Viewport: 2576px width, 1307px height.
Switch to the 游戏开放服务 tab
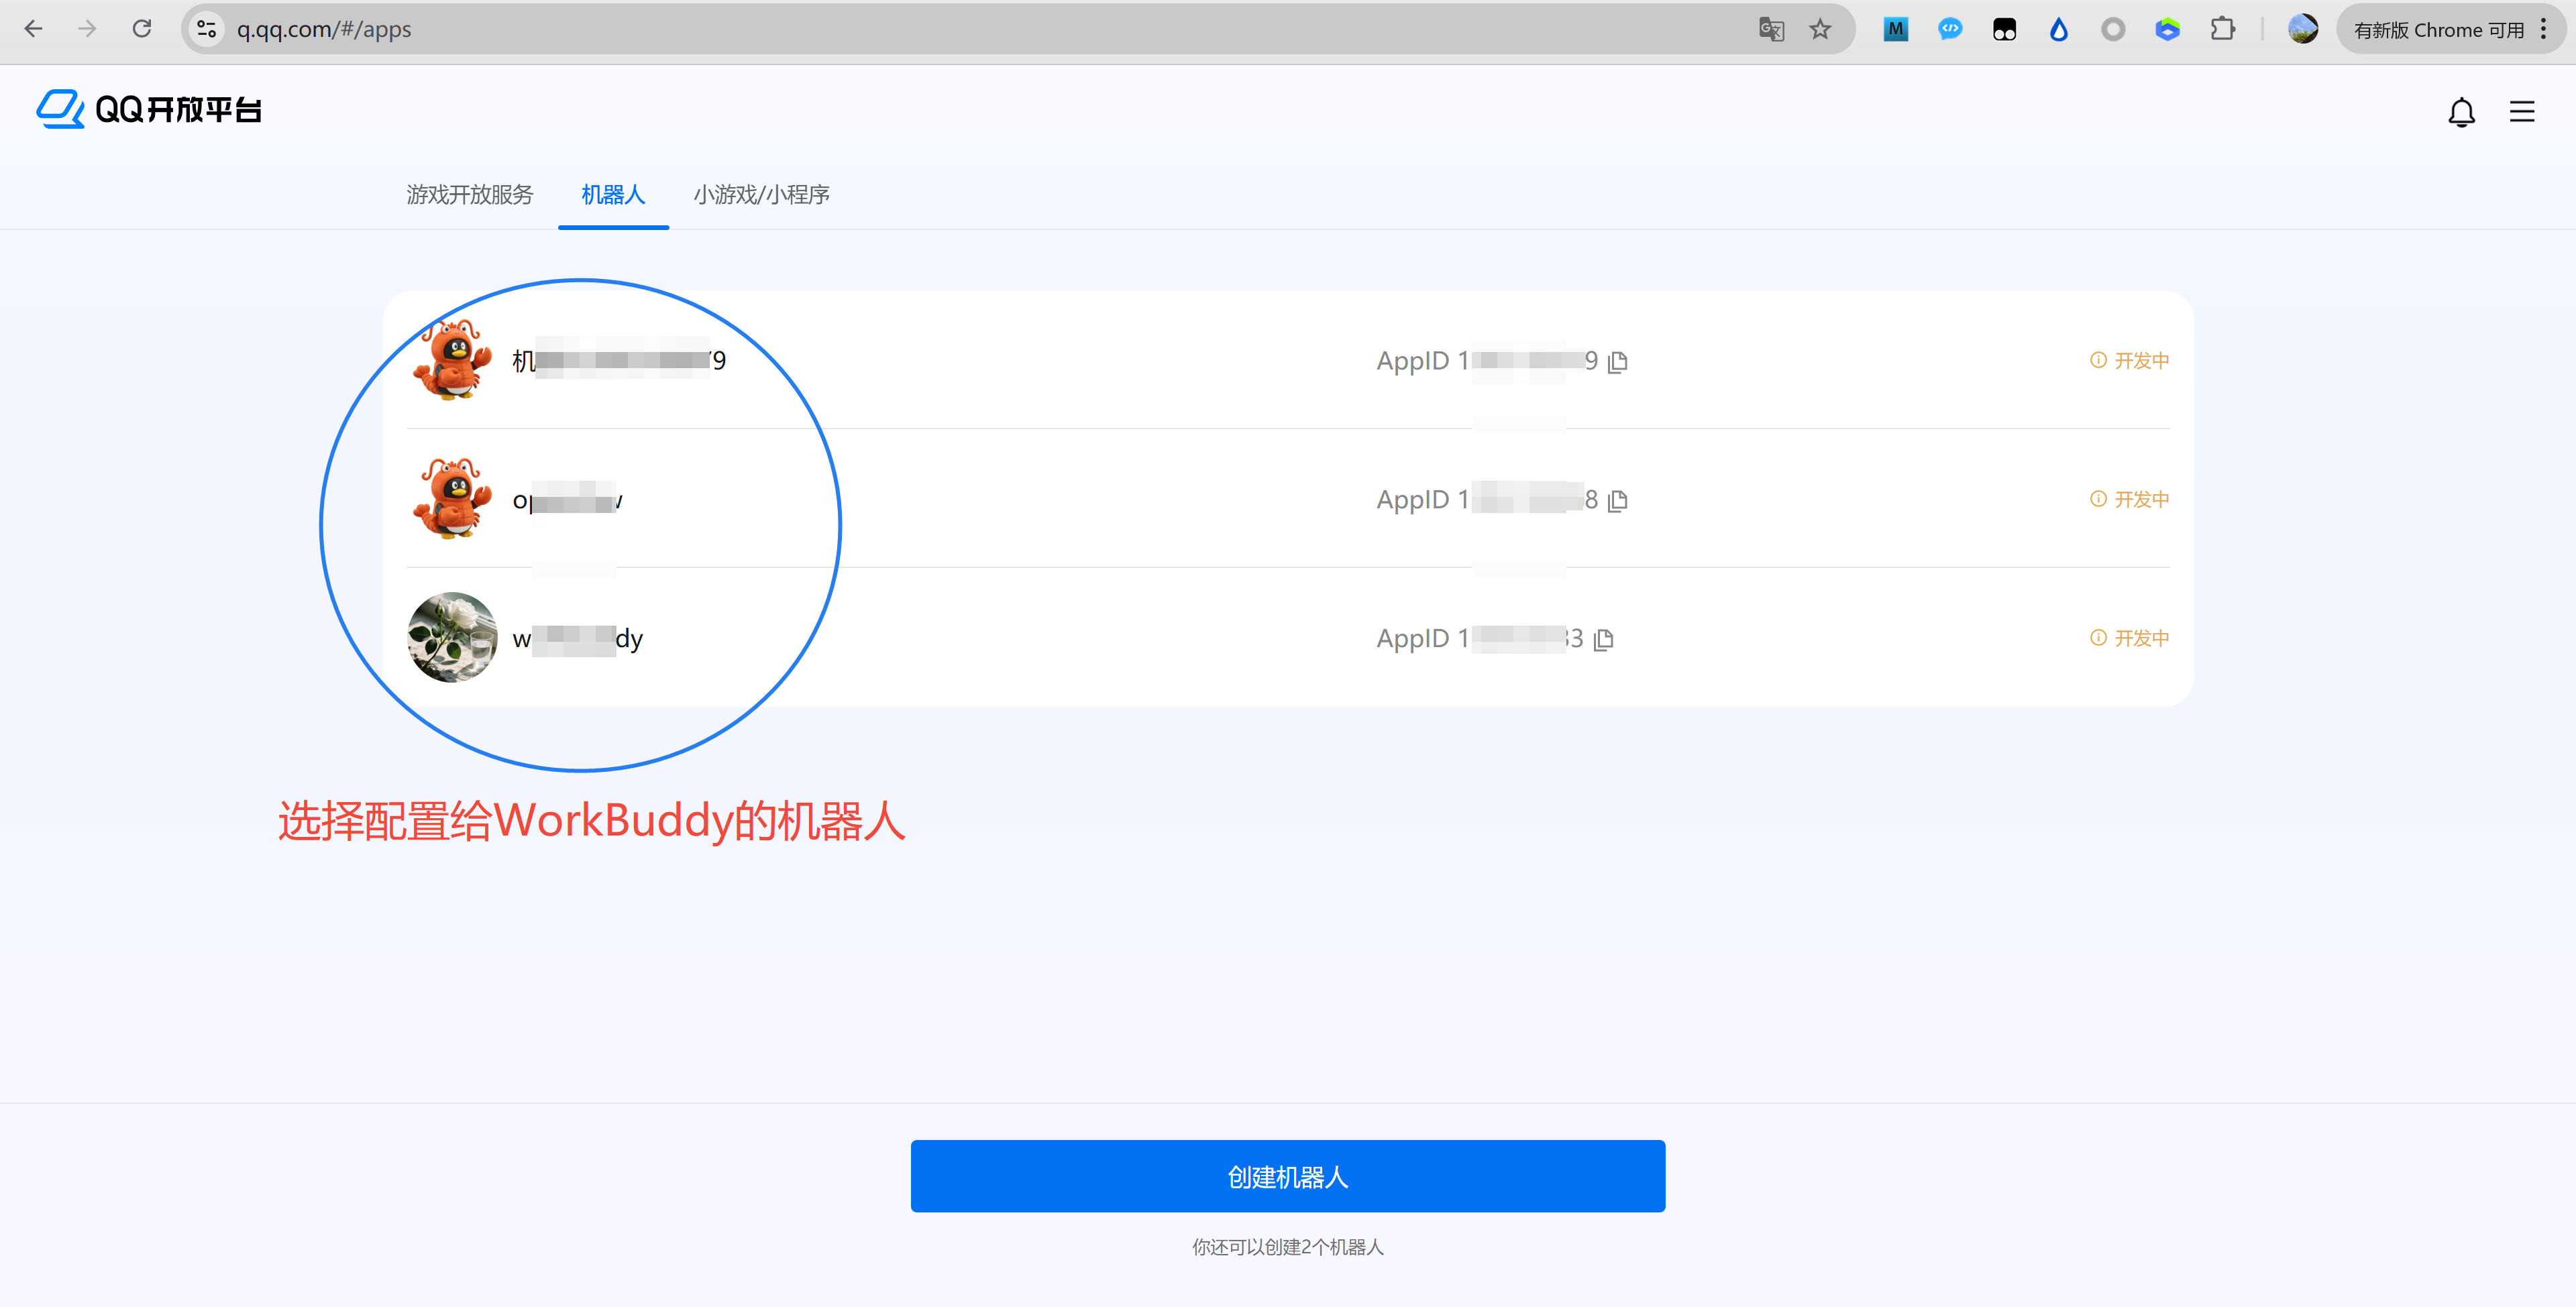(x=470, y=194)
